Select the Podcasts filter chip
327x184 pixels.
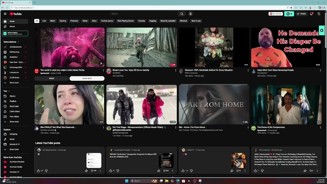pos(74,21)
